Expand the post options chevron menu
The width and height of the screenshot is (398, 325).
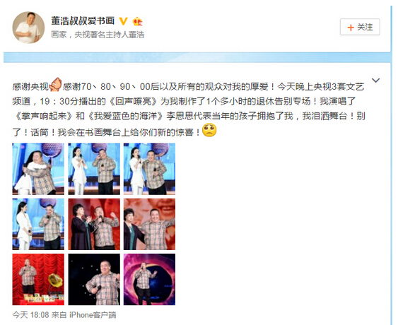click(375, 81)
